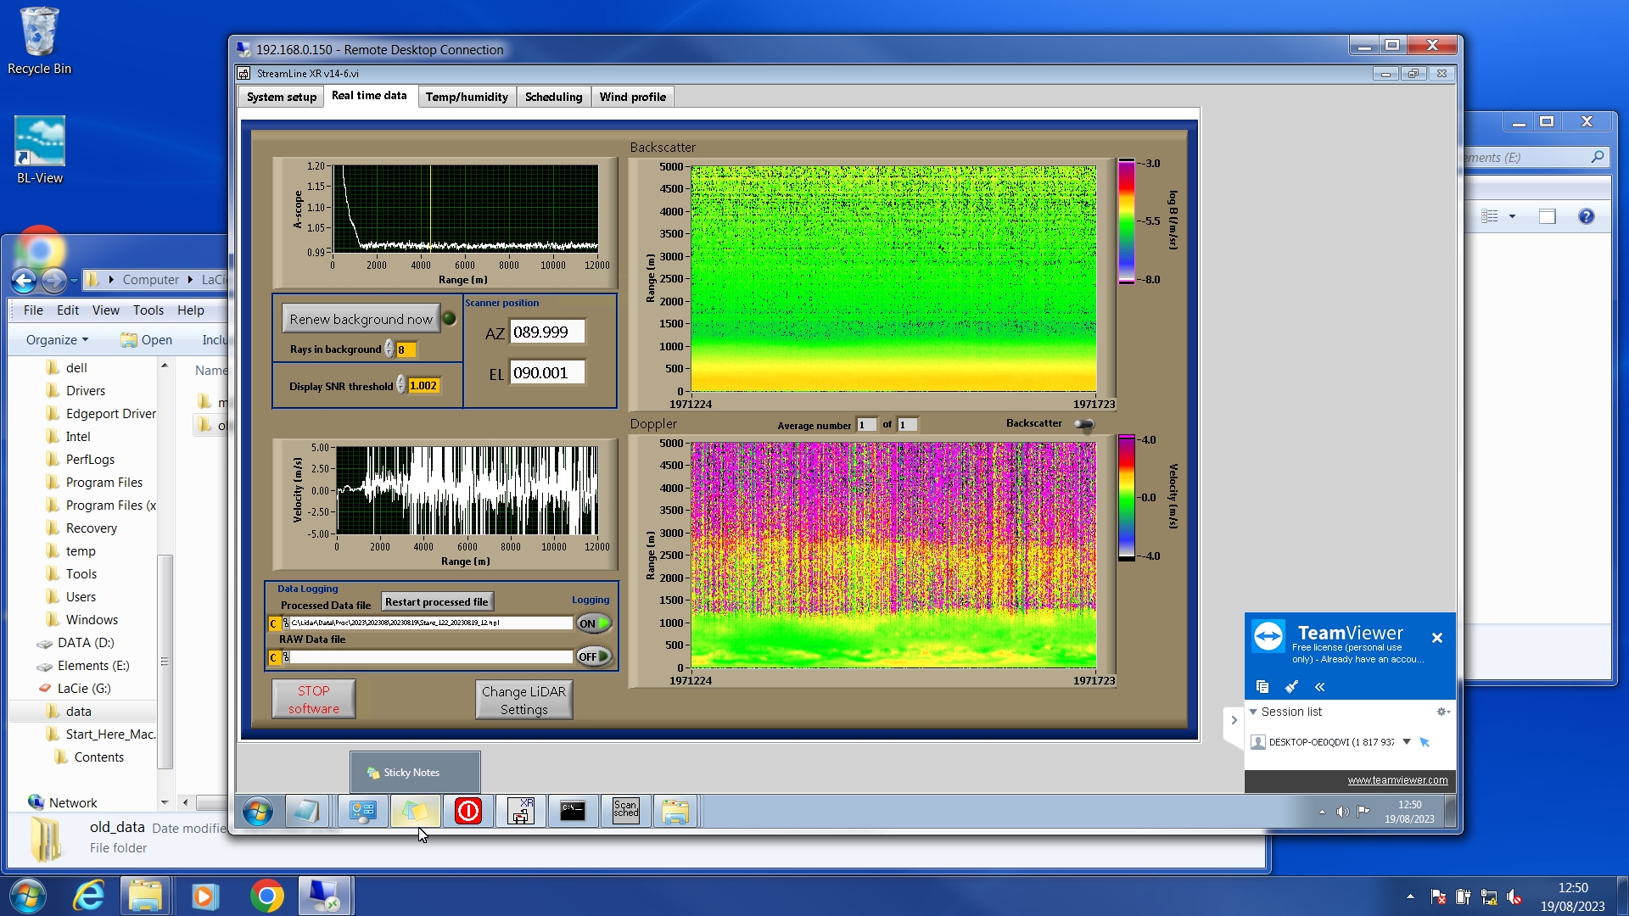Click the Change LiDAR Settings button

point(523,700)
